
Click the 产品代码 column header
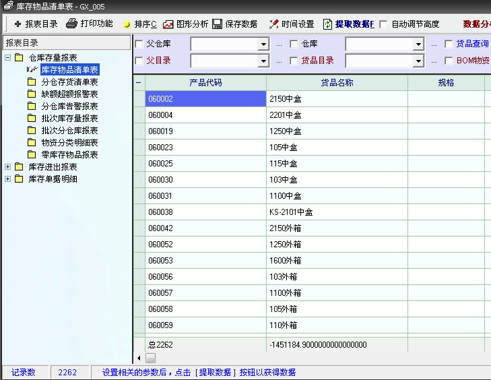(205, 83)
